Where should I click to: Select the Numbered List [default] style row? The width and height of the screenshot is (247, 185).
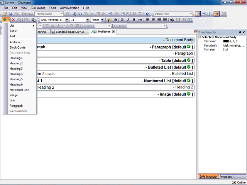coord(115,81)
